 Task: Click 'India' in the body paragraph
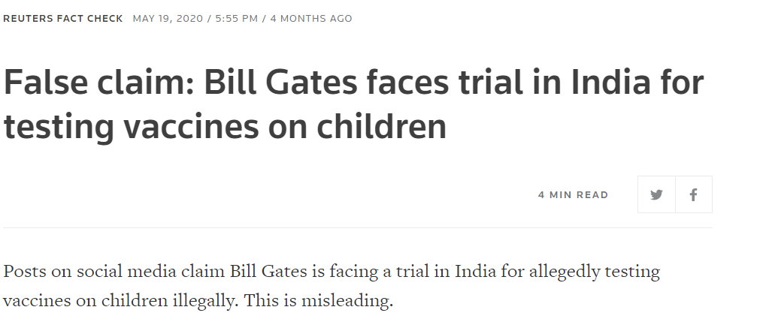point(476,272)
